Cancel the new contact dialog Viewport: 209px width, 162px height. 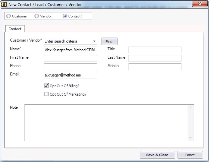pos(190,155)
